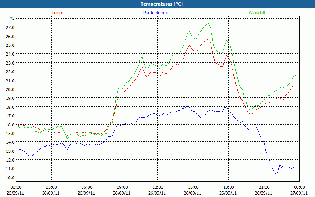The image size is (315, 197).
Task: Click the 15:00 time axis label
Action: pos(193,188)
